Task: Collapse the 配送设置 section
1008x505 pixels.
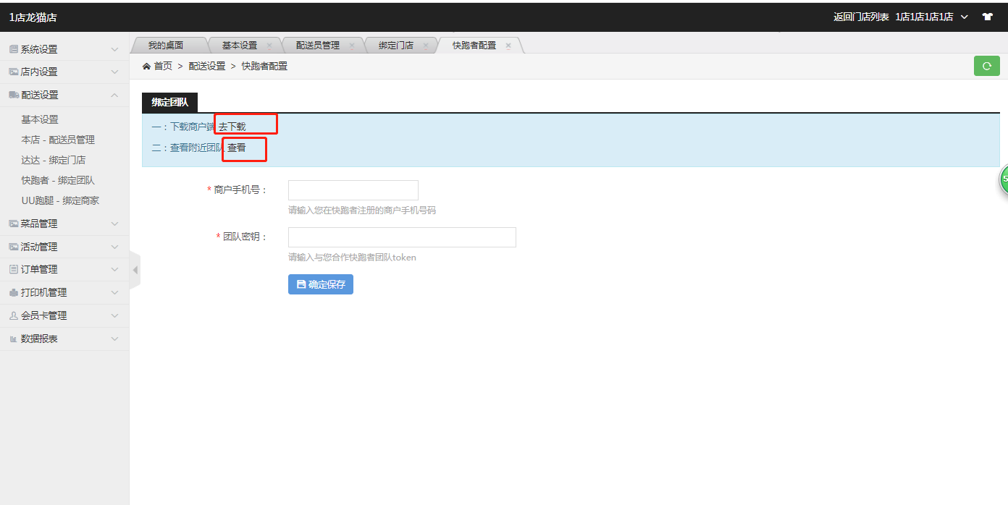Action: click(64, 95)
